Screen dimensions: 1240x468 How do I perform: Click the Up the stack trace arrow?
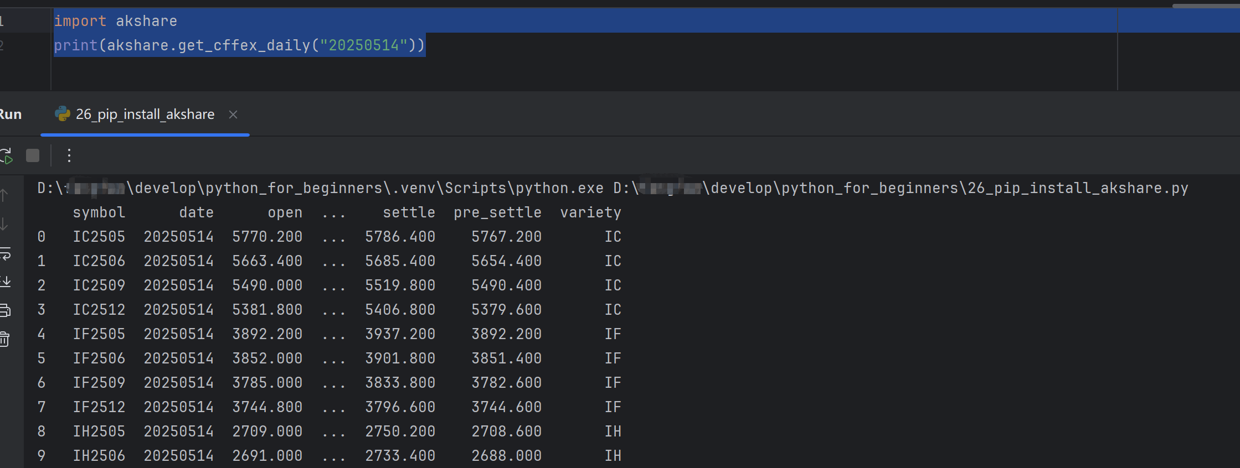point(4,195)
